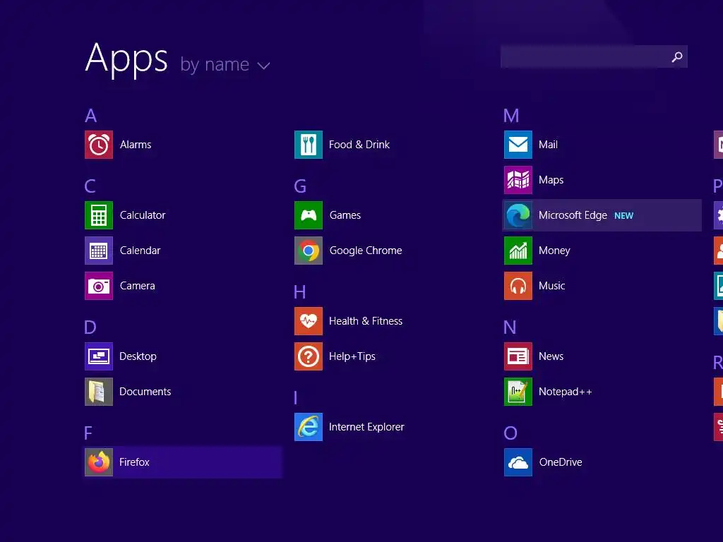Image resolution: width=723 pixels, height=542 pixels.
Task: Open the Maps app icon
Action: (x=518, y=180)
